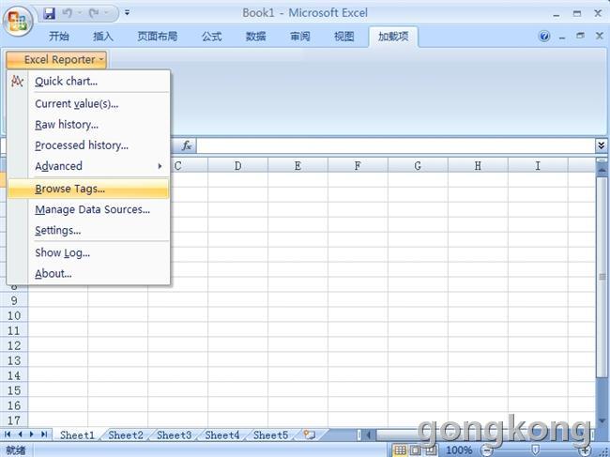Switch to the 插入 ribbon tab
The width and height of the screenshot is (610, 457).
pos(103,37)
